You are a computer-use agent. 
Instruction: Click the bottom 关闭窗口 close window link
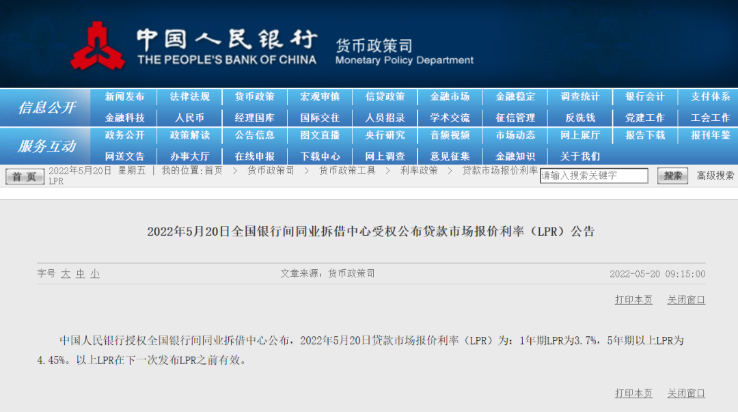686,394
